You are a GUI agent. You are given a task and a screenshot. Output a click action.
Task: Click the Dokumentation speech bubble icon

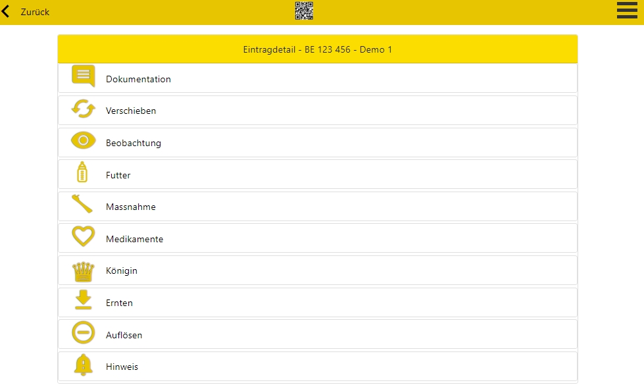pos(84,76)
